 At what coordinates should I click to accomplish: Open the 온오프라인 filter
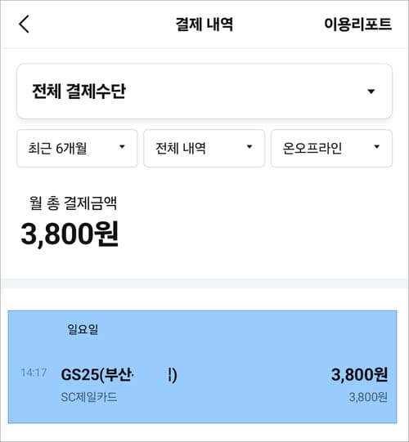tap(331, 148)
